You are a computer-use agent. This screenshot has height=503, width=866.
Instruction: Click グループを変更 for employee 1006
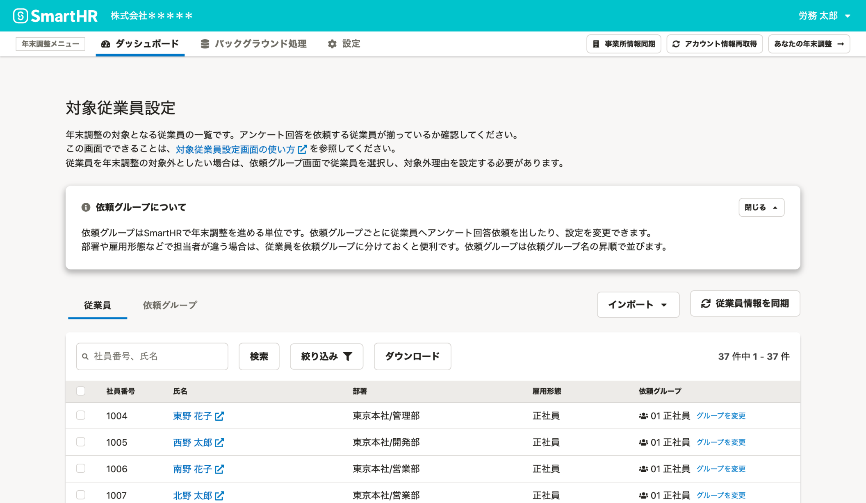[721, 469]
